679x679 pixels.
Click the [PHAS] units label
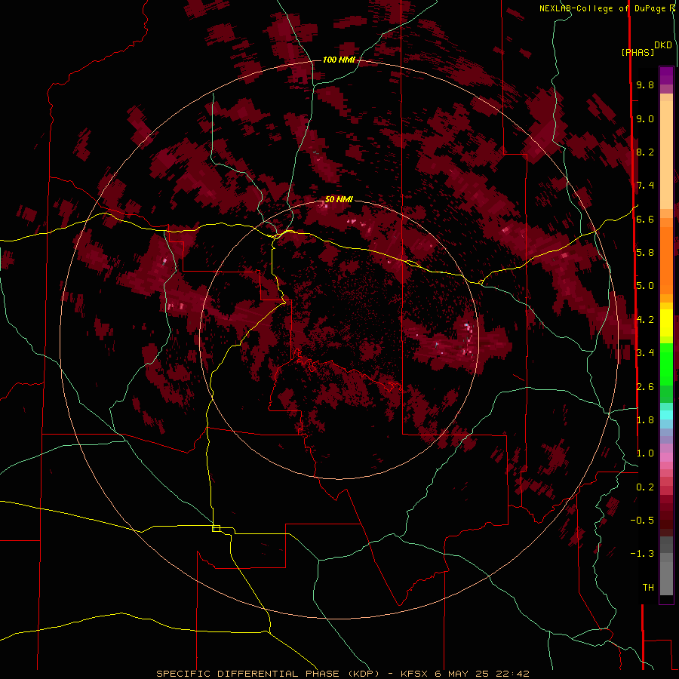(x=638, y=52)
